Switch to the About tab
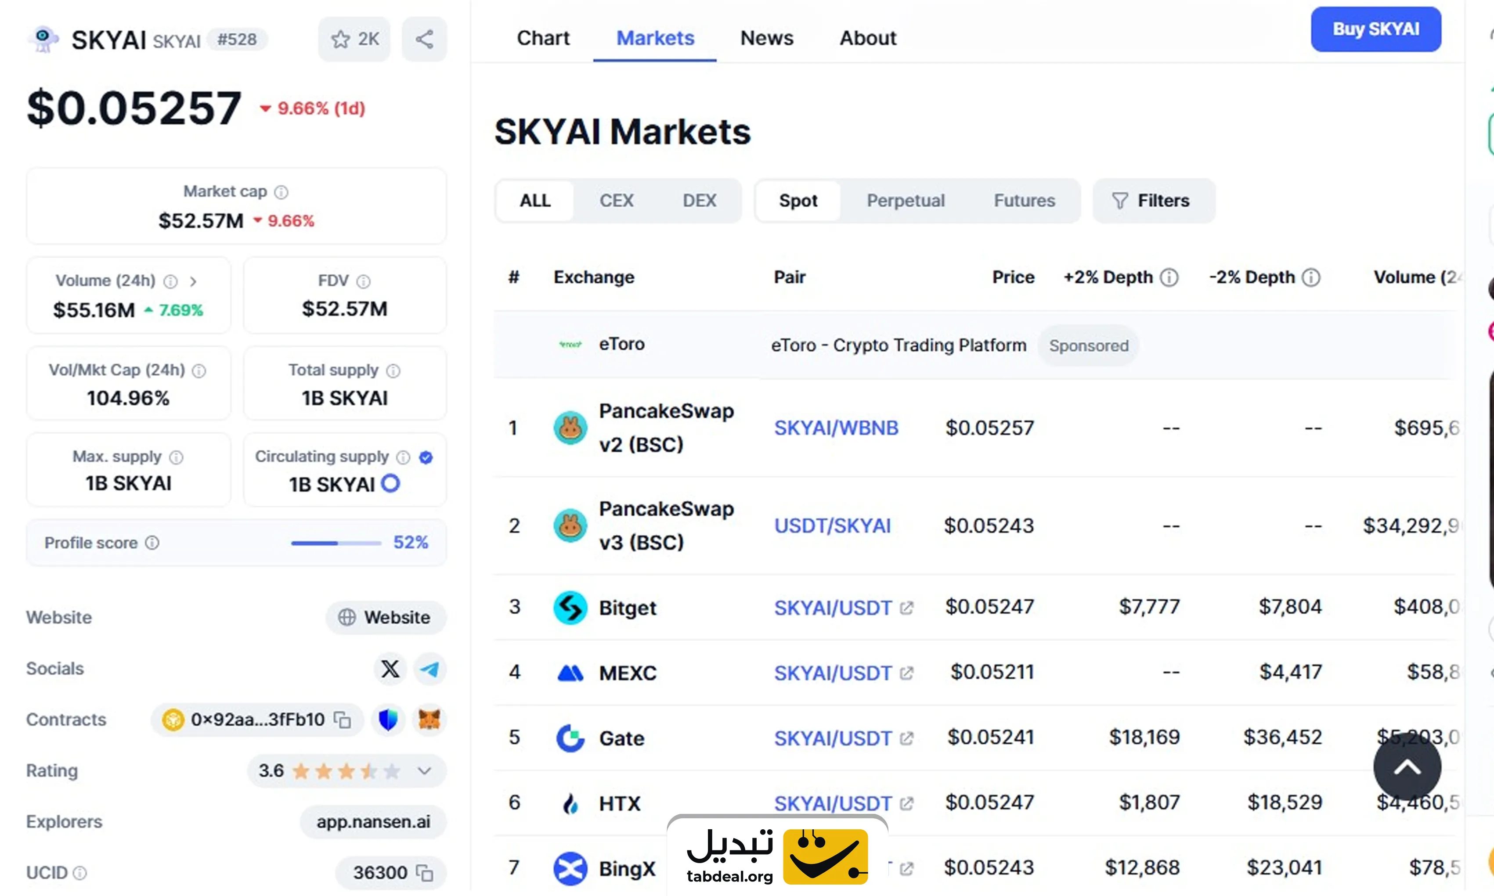The width and height of the screenshot is (1494, 896). pyautogui.click(x=868, y=38)
